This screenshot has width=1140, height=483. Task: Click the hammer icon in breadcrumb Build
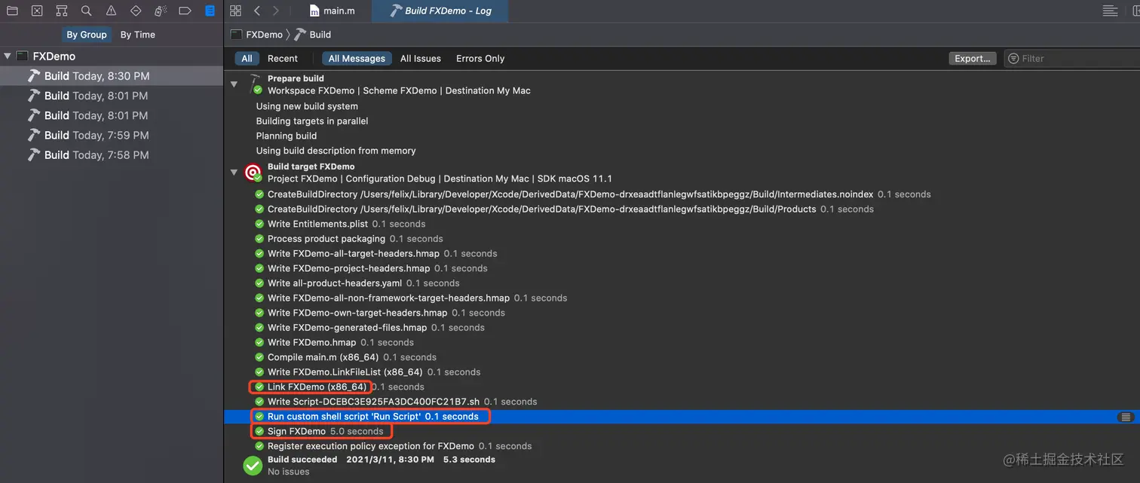300,34
